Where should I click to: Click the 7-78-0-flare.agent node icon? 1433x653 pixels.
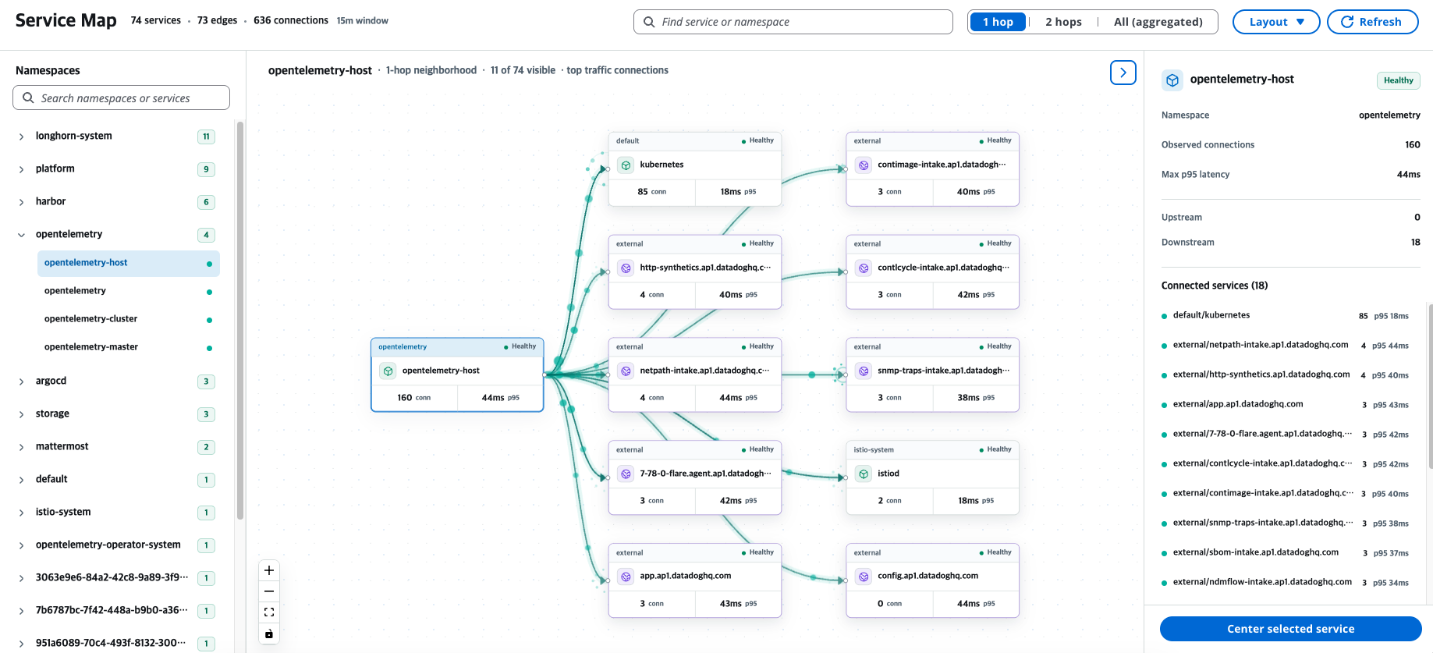pyautogui.click(x=626, y=474)
